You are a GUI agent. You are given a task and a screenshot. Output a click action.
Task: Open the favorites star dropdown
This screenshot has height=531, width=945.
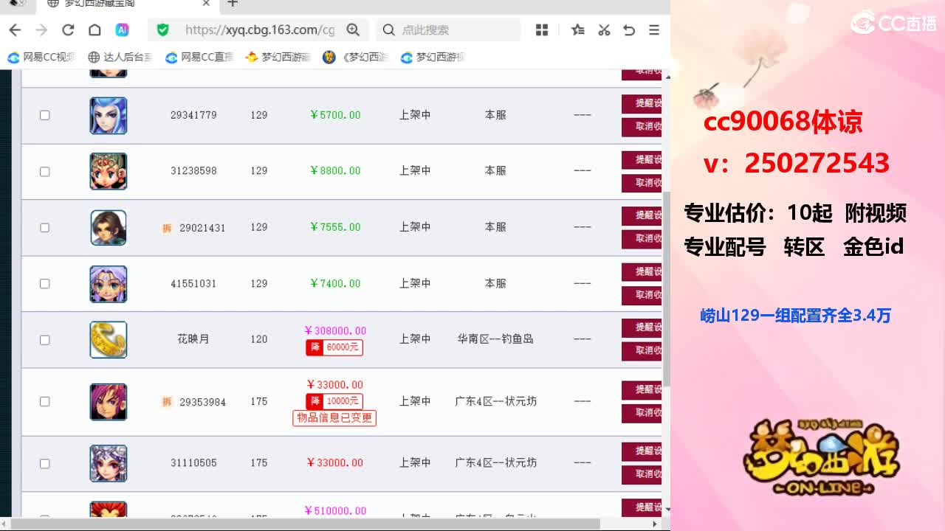578,30
